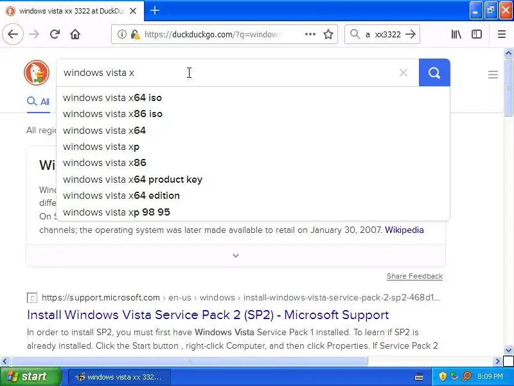Image resolution: width=514 pixels, height=386 pixels.
Task: Choose the plain 'windows vista x64' suggestion
Action: [253, 131]
